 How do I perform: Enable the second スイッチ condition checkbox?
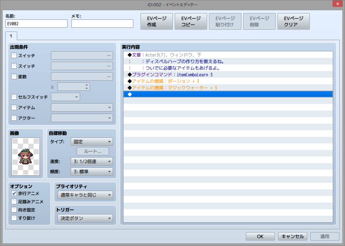tap(14, 66)
